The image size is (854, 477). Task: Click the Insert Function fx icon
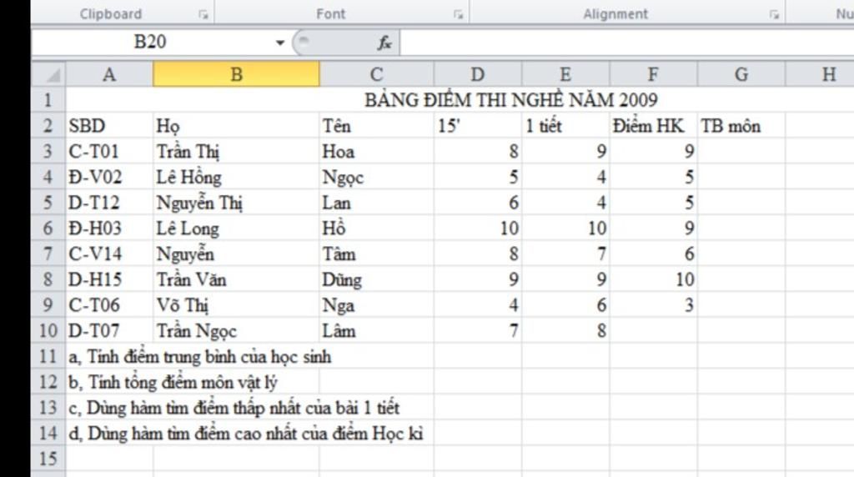(x=384, y=43)
